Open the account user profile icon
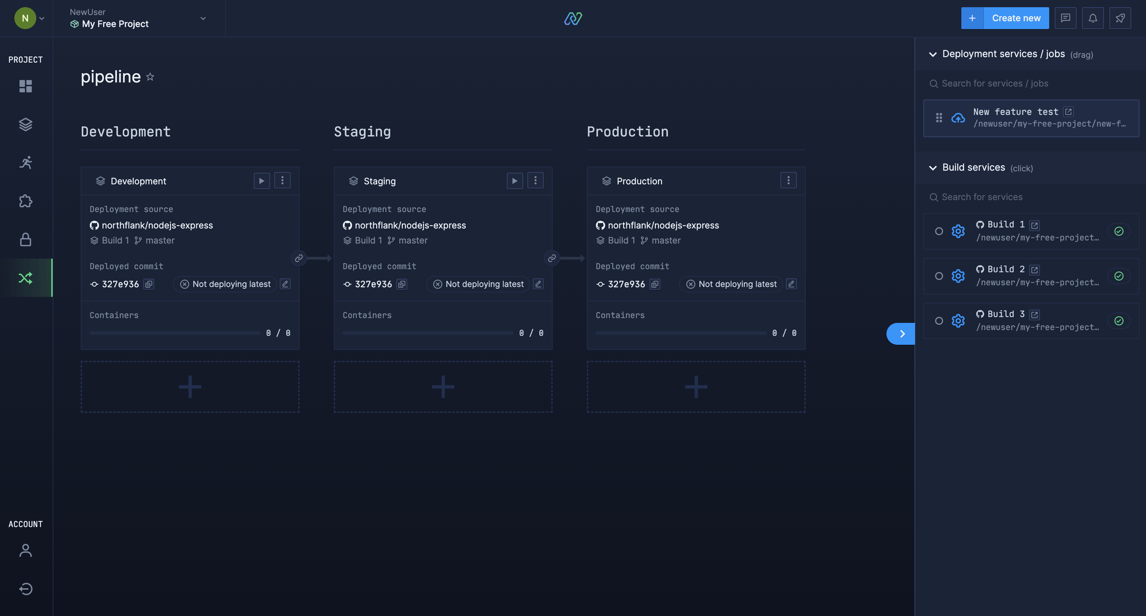The height and width of the screenshot is (616, 1146). tap(26, 551)
